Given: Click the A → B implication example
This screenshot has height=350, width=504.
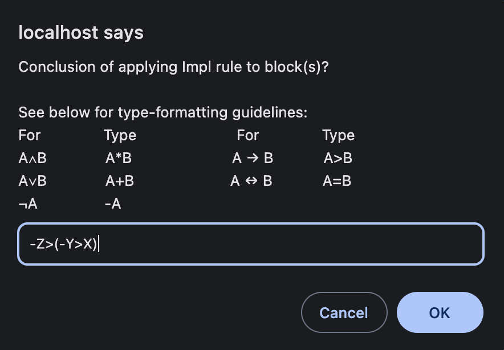Looking at the screenshot, I should (253, 158).
